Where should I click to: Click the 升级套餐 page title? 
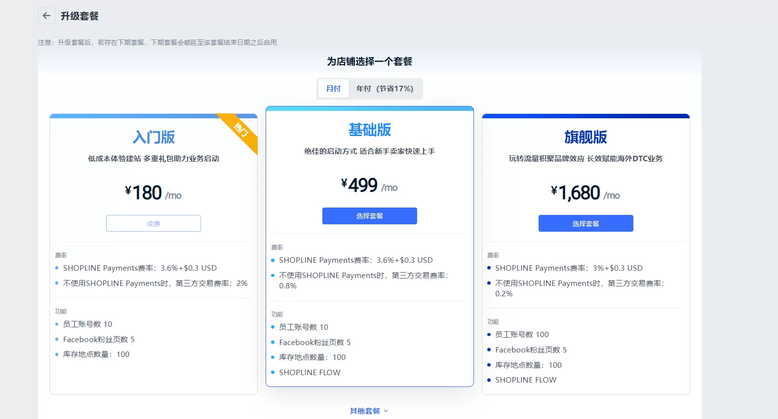79,16
